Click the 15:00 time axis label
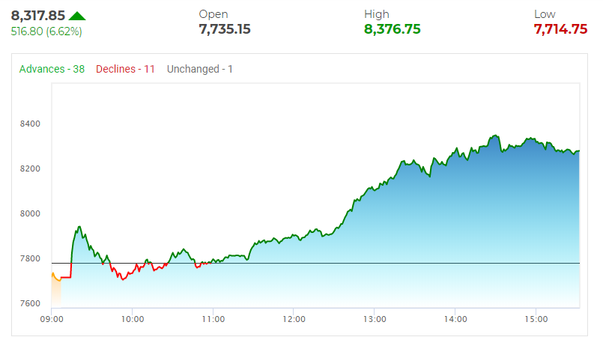603x340 pixels. click(x=536, y=319)
